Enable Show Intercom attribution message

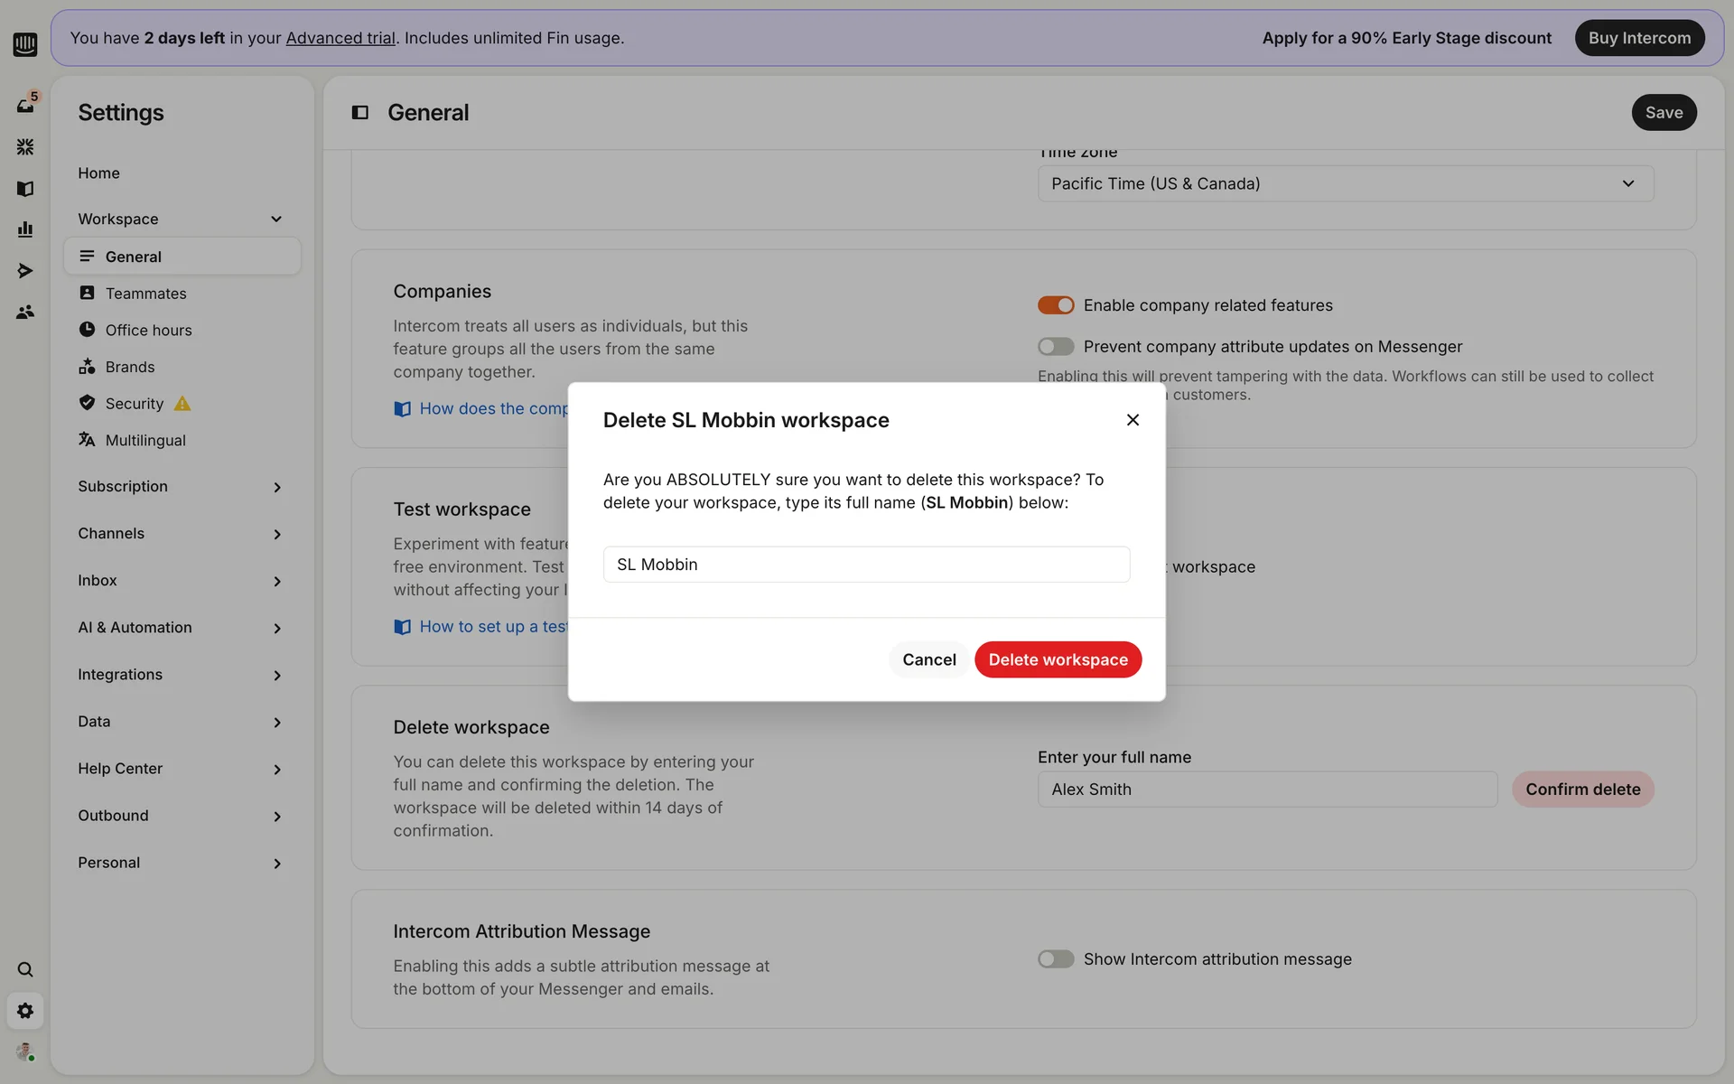coord(1055,959)
